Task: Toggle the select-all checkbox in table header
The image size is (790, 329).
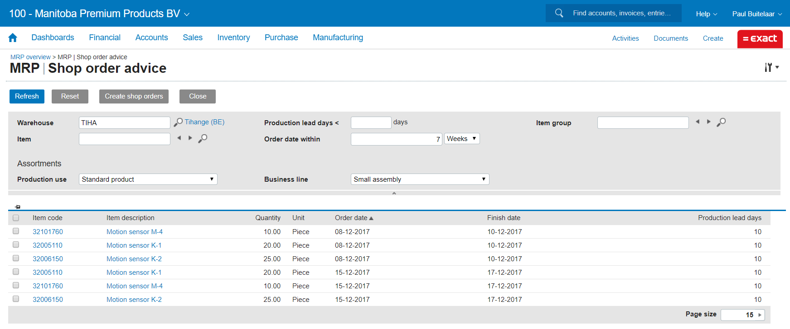Action: 16,218
